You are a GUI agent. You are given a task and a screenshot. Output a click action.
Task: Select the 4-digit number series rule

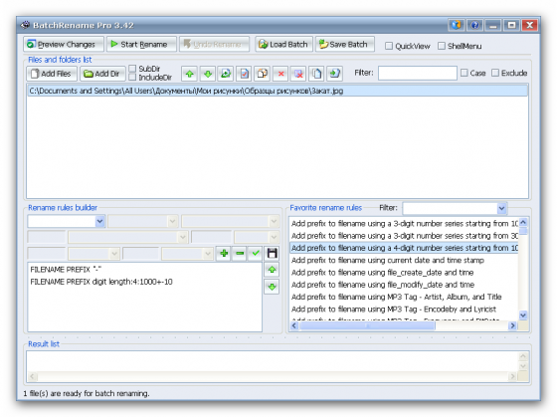tap(404, 248)
